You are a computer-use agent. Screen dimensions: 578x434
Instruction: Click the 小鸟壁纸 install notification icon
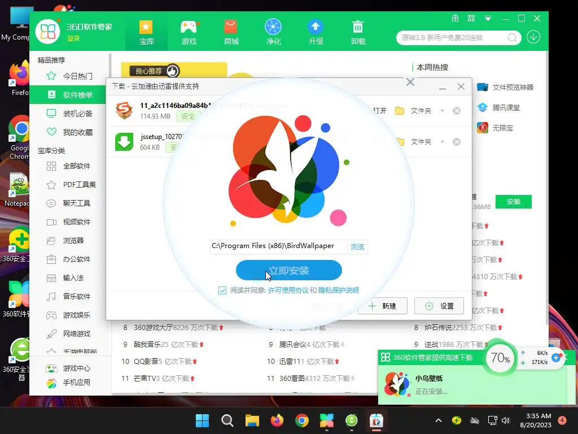tap(397, 384)
